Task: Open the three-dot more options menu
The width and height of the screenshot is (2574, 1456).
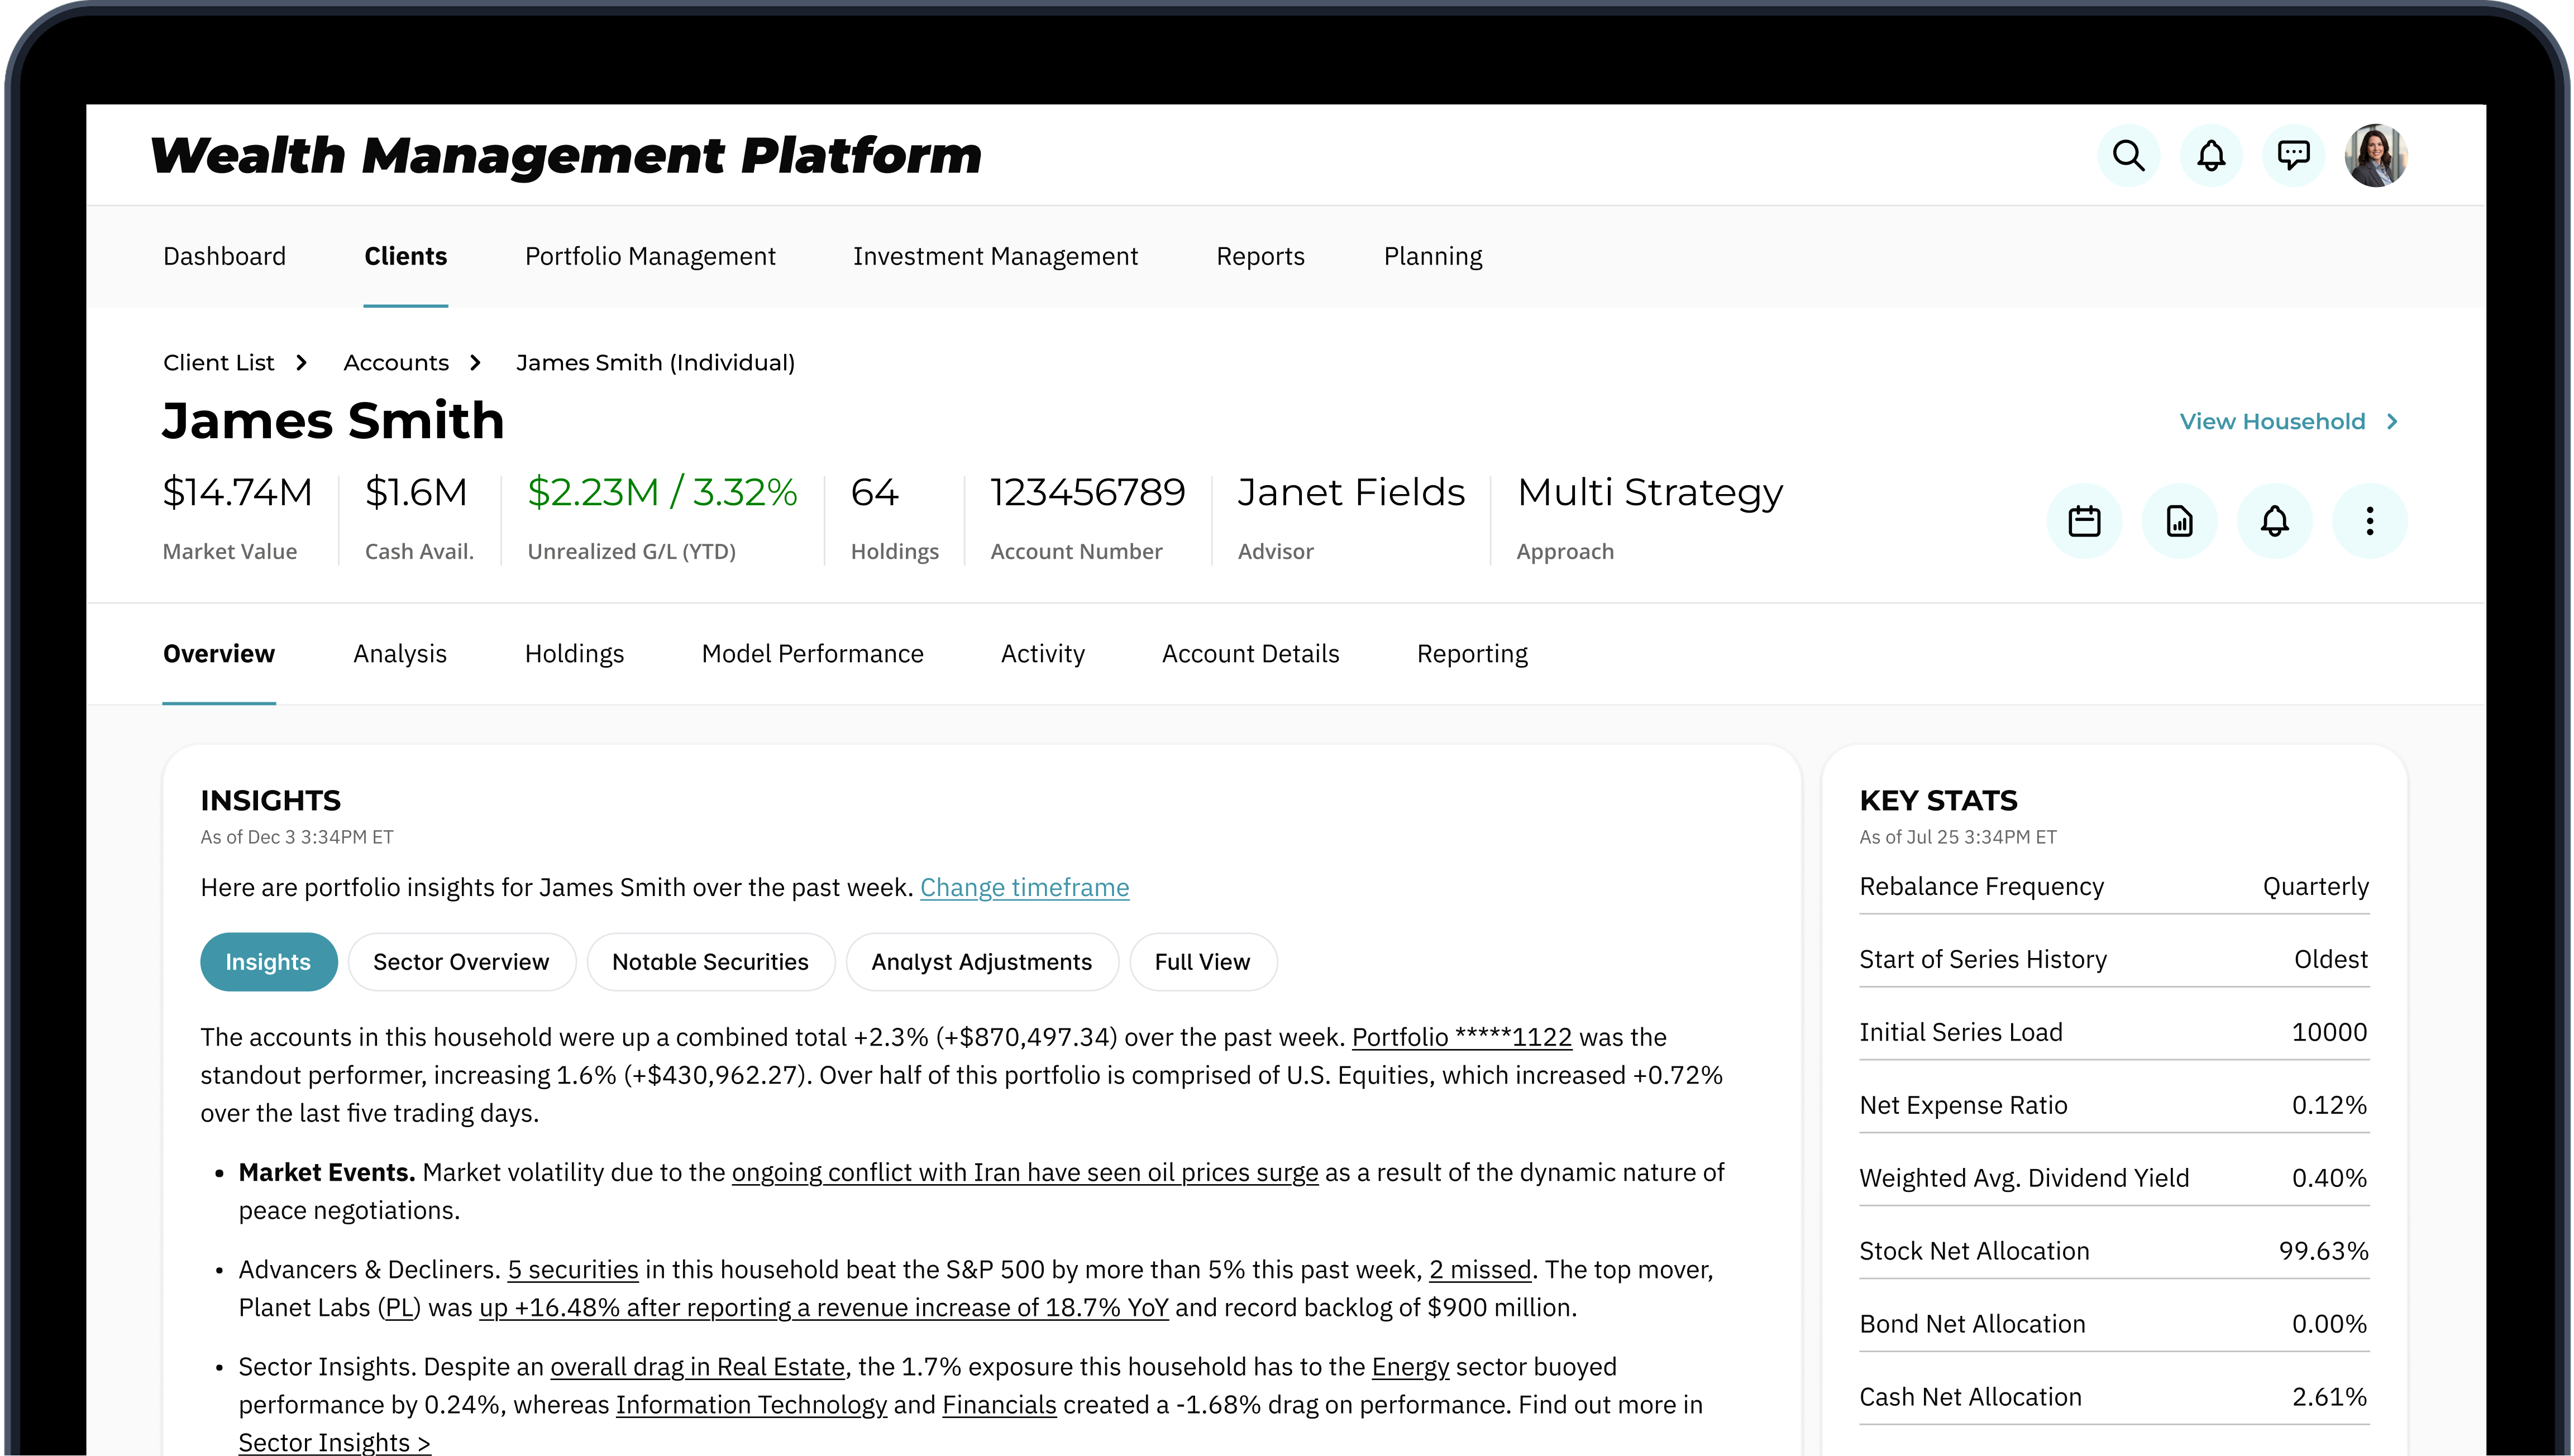Action: tap(2370, 521)
